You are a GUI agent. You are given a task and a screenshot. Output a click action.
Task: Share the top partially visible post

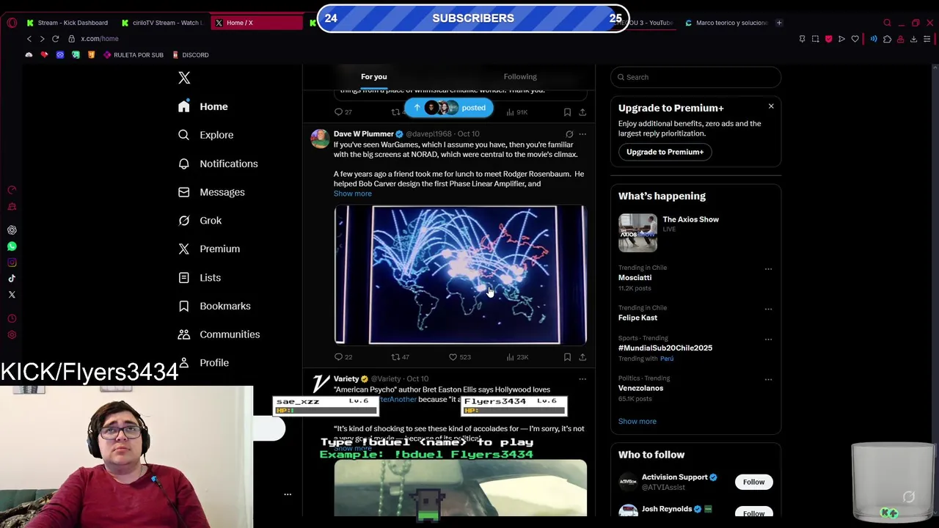[582, 112]
